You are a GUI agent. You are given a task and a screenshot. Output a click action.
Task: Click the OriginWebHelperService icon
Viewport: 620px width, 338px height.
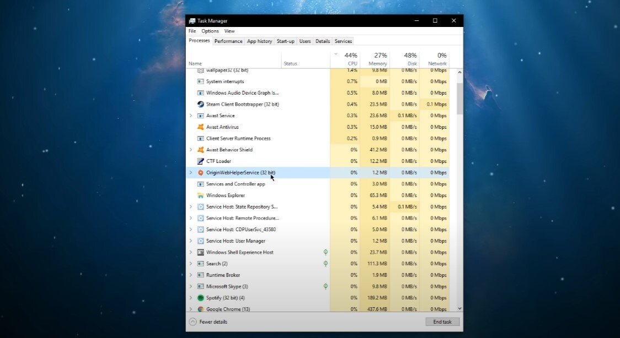[x=200, y=173]
